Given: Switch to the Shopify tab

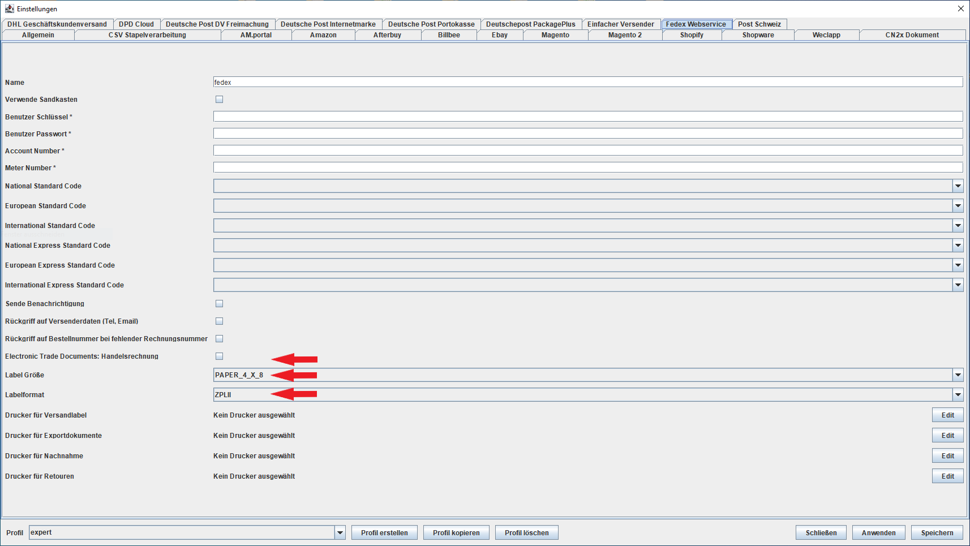Looking at the screenshot, I should [x=692, y=35].
